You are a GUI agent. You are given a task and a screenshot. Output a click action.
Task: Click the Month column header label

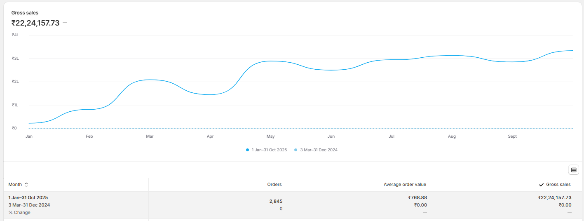coord(15,185)
